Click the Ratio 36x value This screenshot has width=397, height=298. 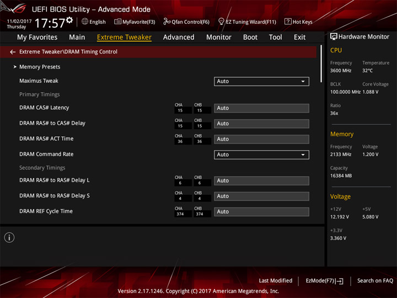[334, 113]
